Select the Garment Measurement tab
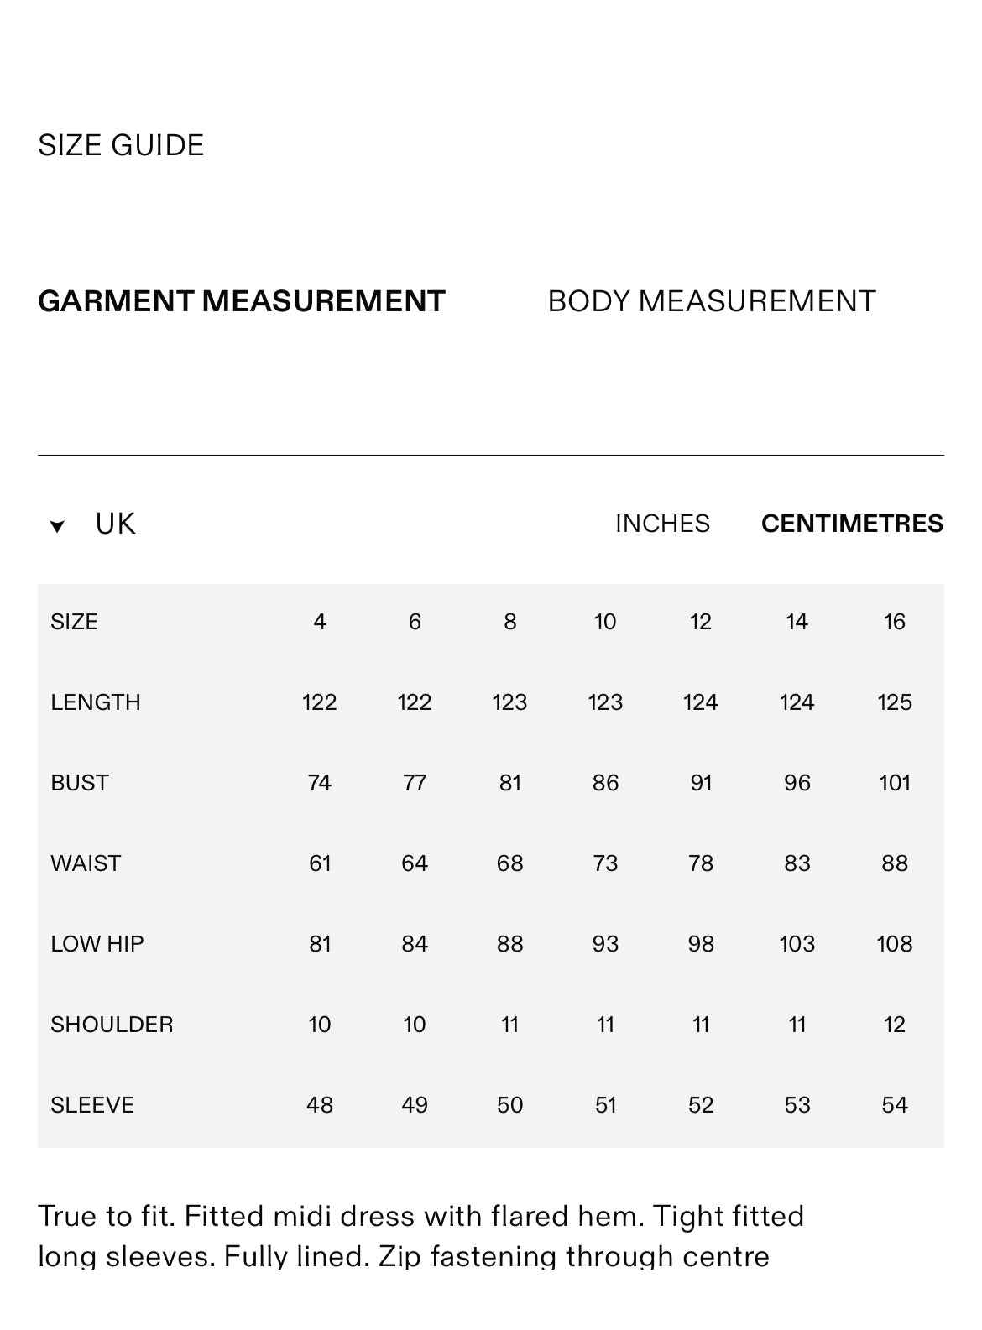This screenshot has height=1330, width=982. click(x=242, y=301)
